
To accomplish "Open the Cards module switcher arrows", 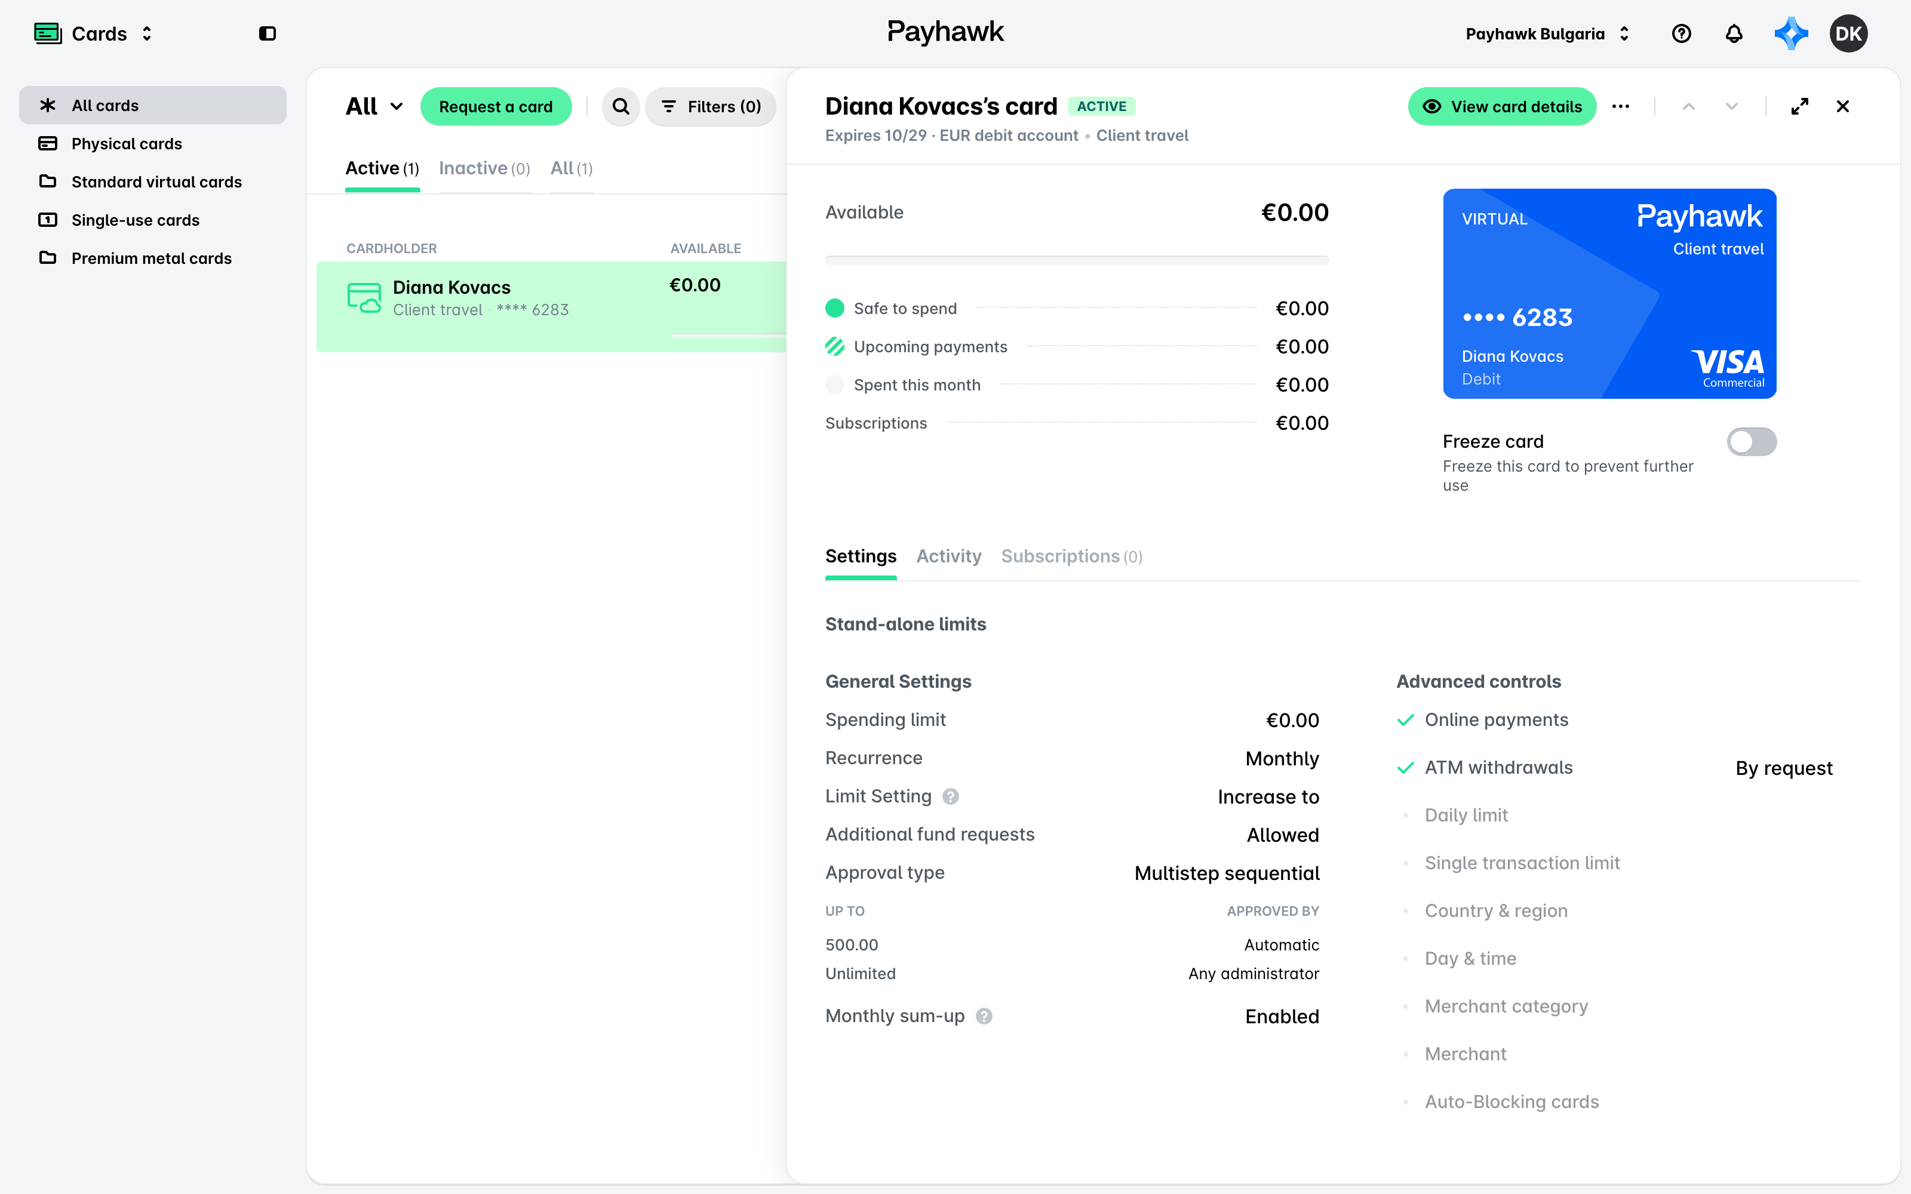I will (147, 33).
